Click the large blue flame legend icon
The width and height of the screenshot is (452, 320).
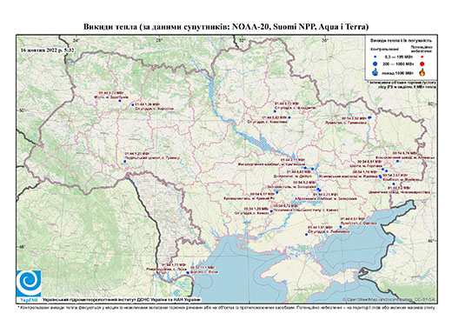point(376,72)
